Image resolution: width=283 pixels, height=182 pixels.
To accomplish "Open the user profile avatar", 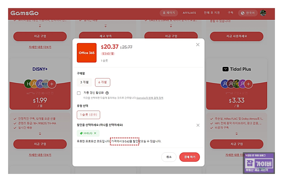I will pyautogui.click(x=263, y=13).
